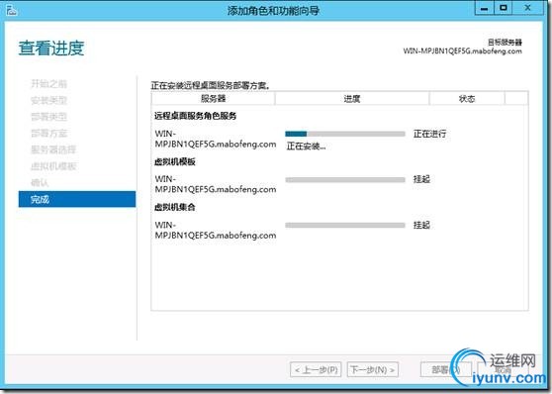Click the 部署 button
The image size is (552, 394).
point(446,369)
